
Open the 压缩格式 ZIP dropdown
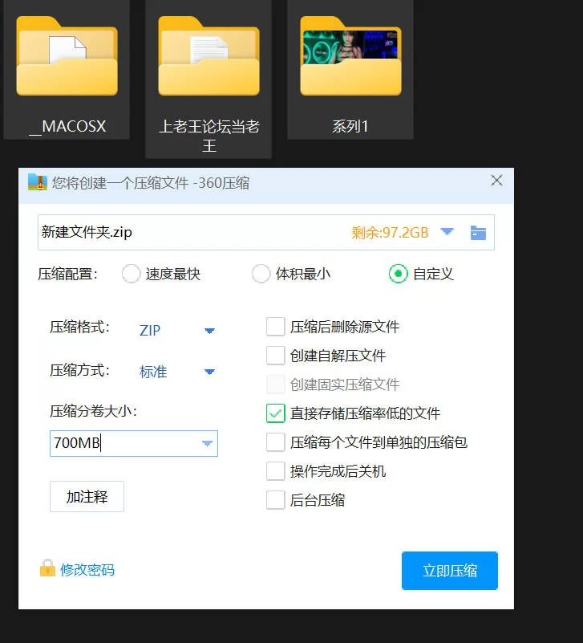tap(177, 331)
